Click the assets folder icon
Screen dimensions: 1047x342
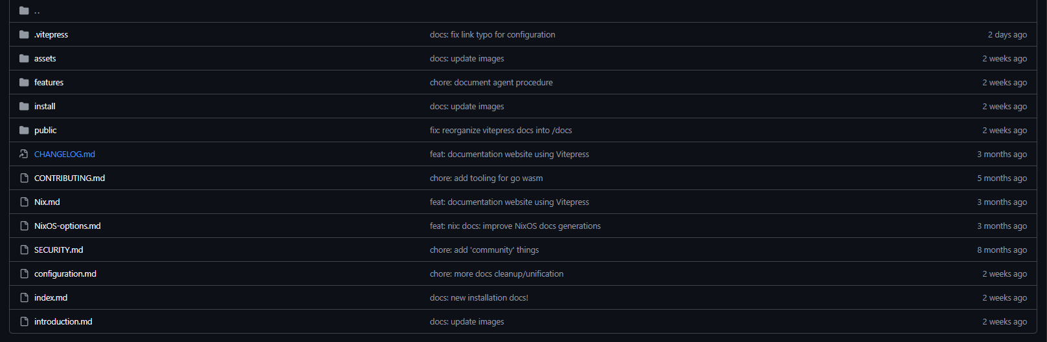tap(24, 59)
